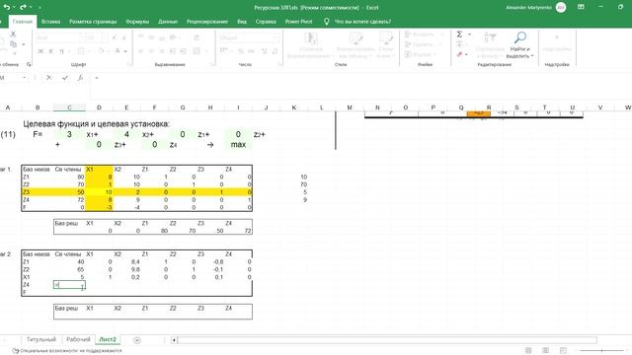This screenshot has width=632, height=355.
Task: Click the user account avatar
Action: coord(561,7)
